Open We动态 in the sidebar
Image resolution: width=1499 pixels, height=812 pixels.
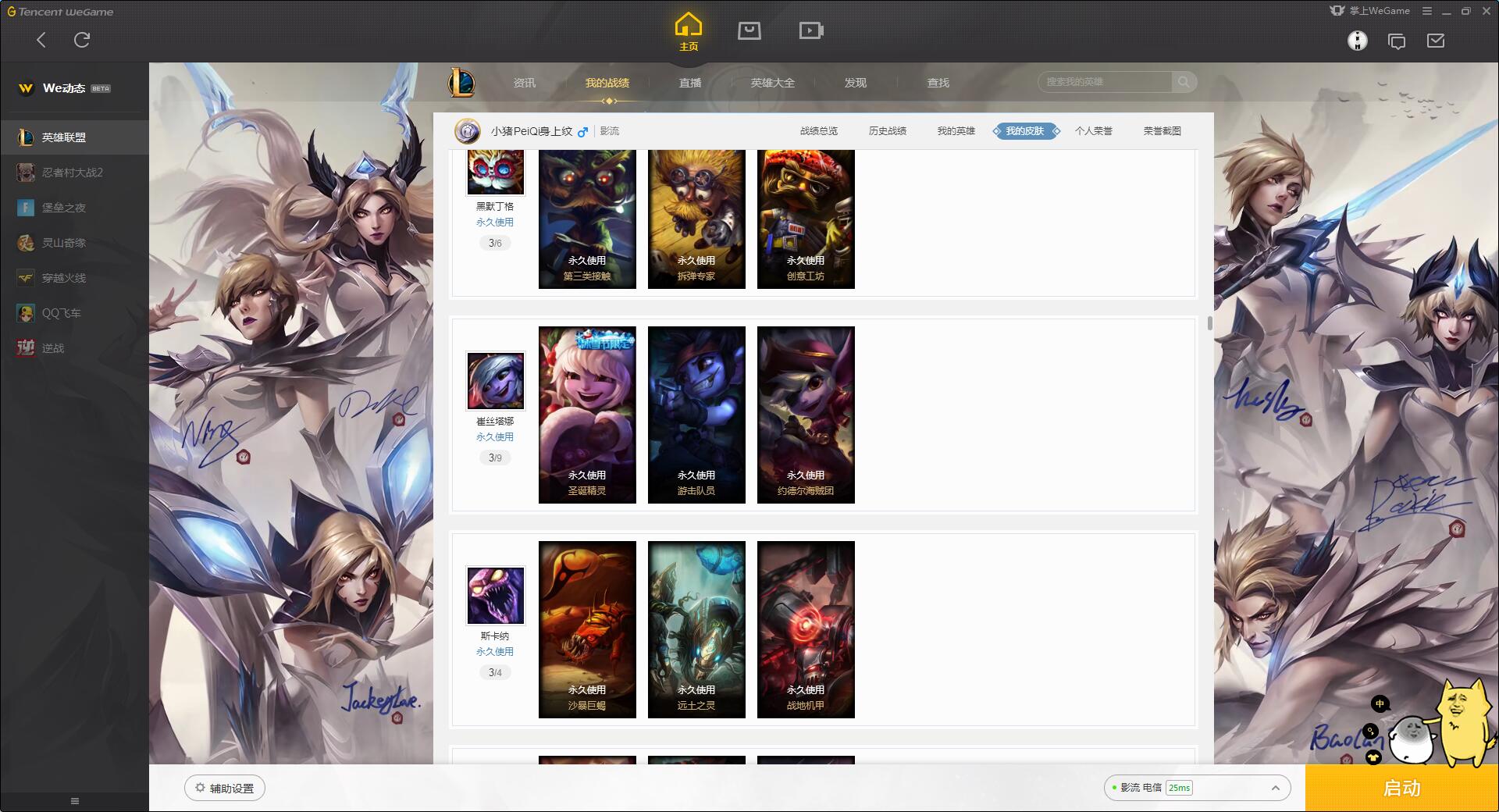click(x=65, y=88)
